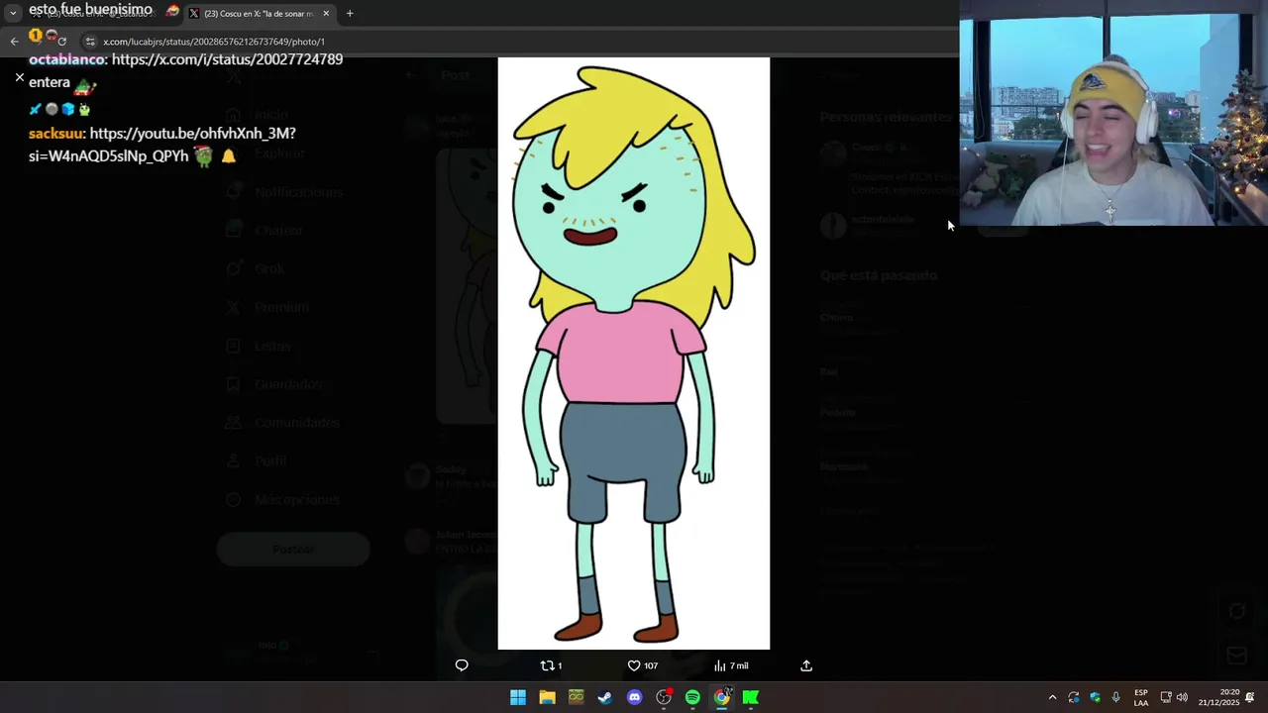
Task: Open File Explorer from taskbar
Action: click(x=547, y=697)
